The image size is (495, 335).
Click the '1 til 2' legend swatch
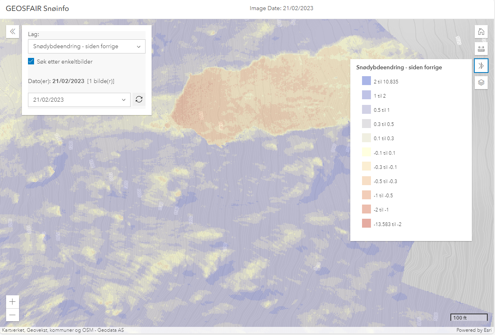point(366,96)
